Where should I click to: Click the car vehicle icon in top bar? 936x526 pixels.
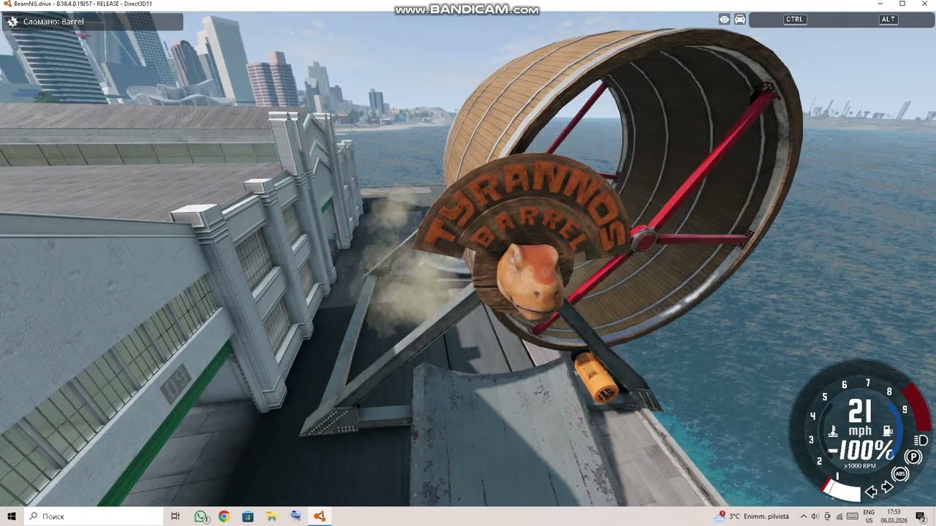pyautogui.click(x=740, y=20)
